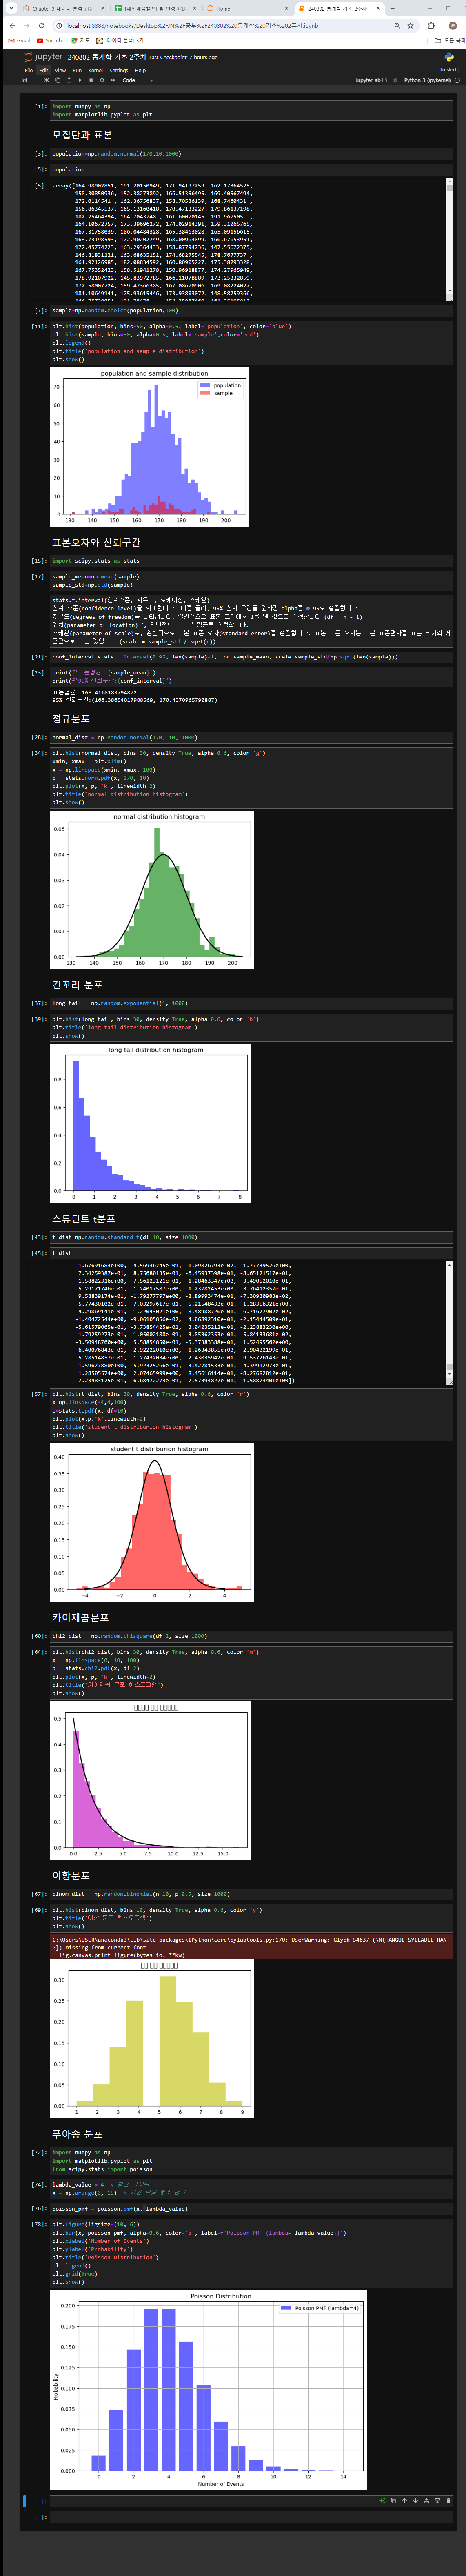Click the paste cell toolbar icon
466x2576 pixels.
69,80
